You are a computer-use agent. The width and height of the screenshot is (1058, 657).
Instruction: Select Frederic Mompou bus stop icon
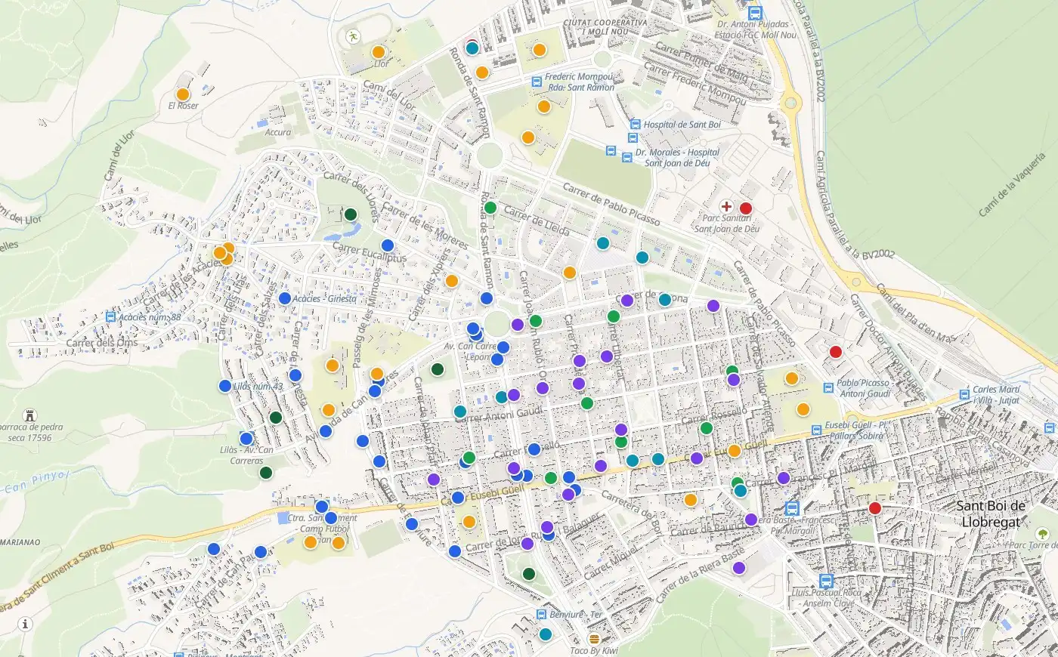click(x=536, y=80)
